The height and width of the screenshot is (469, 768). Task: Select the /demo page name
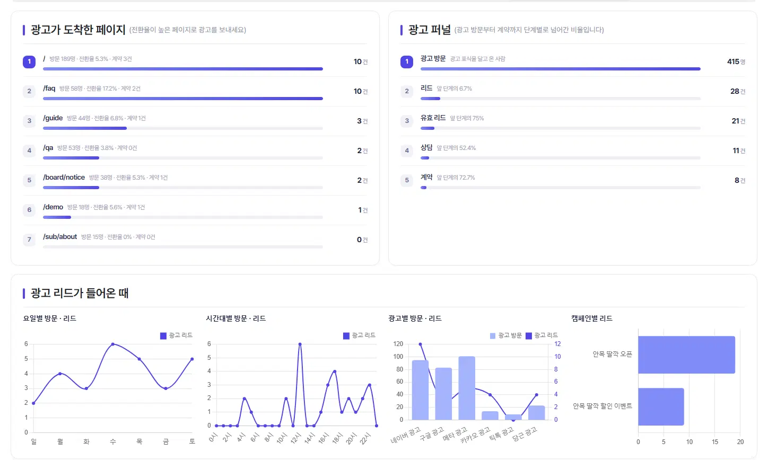click(x=53, y=207)
